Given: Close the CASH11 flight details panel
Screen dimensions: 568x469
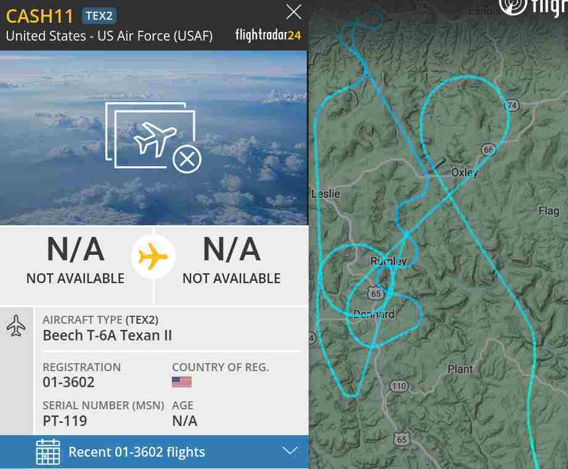Looking at the screenshot, I should coord(294,12).
